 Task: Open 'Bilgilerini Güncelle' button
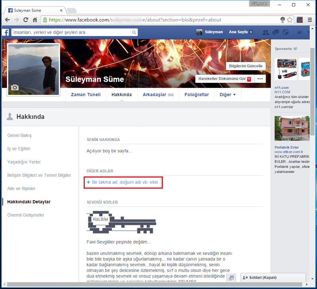tap(246, 66)
